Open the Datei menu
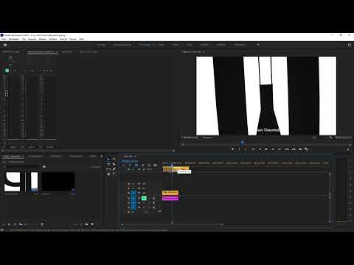354x265 pixels. (4, 39)
